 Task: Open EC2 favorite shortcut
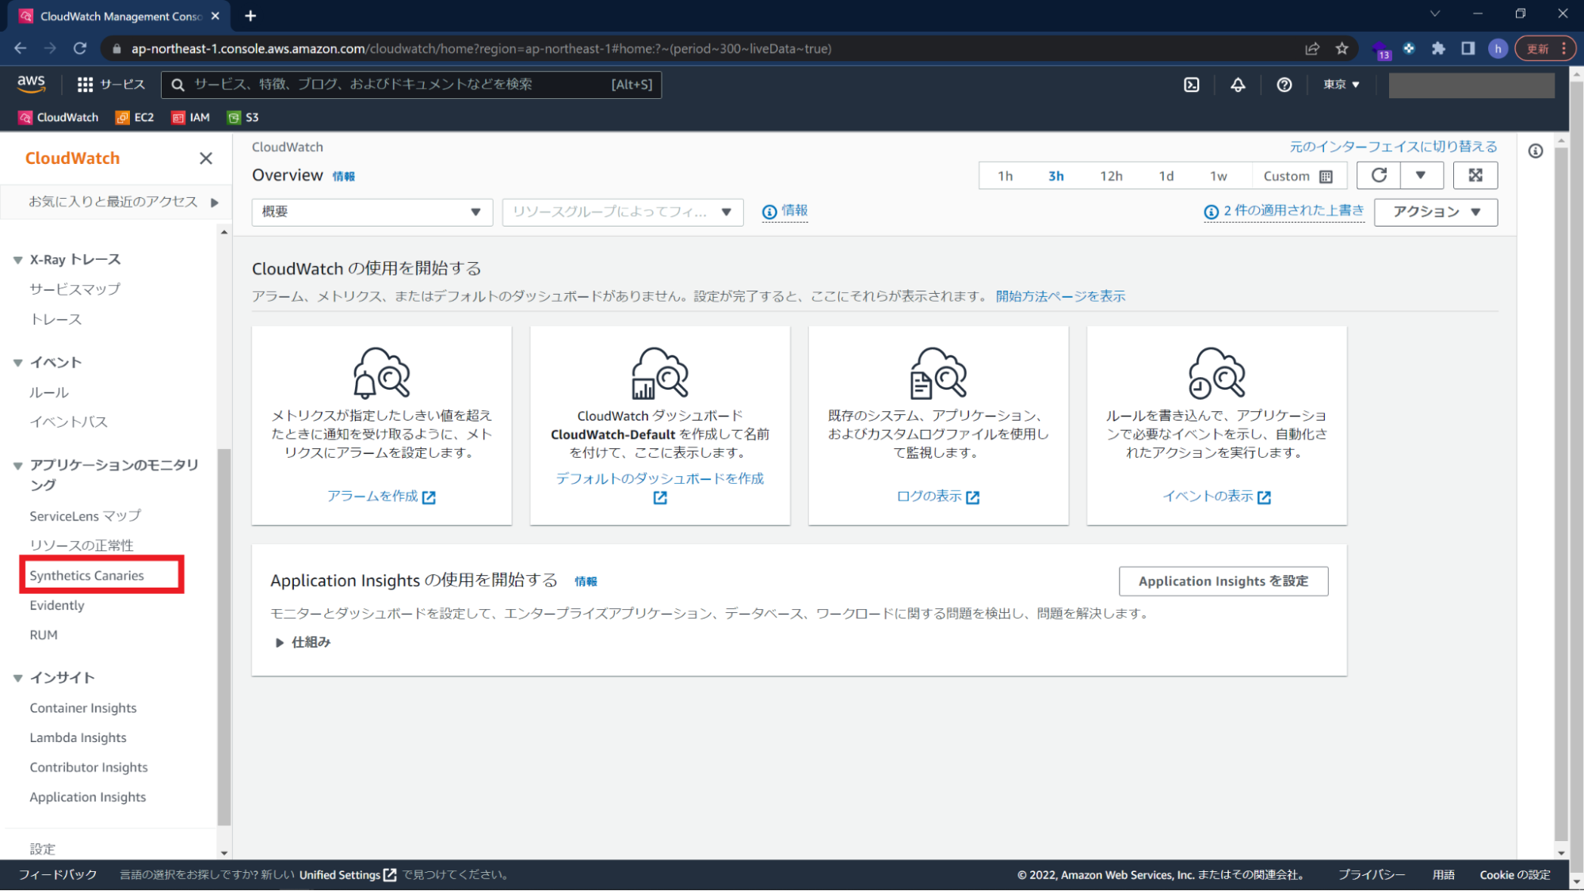pyautogui.click(x=135, y=117)
